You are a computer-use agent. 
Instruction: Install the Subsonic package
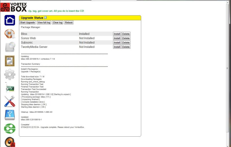(117, 42)
